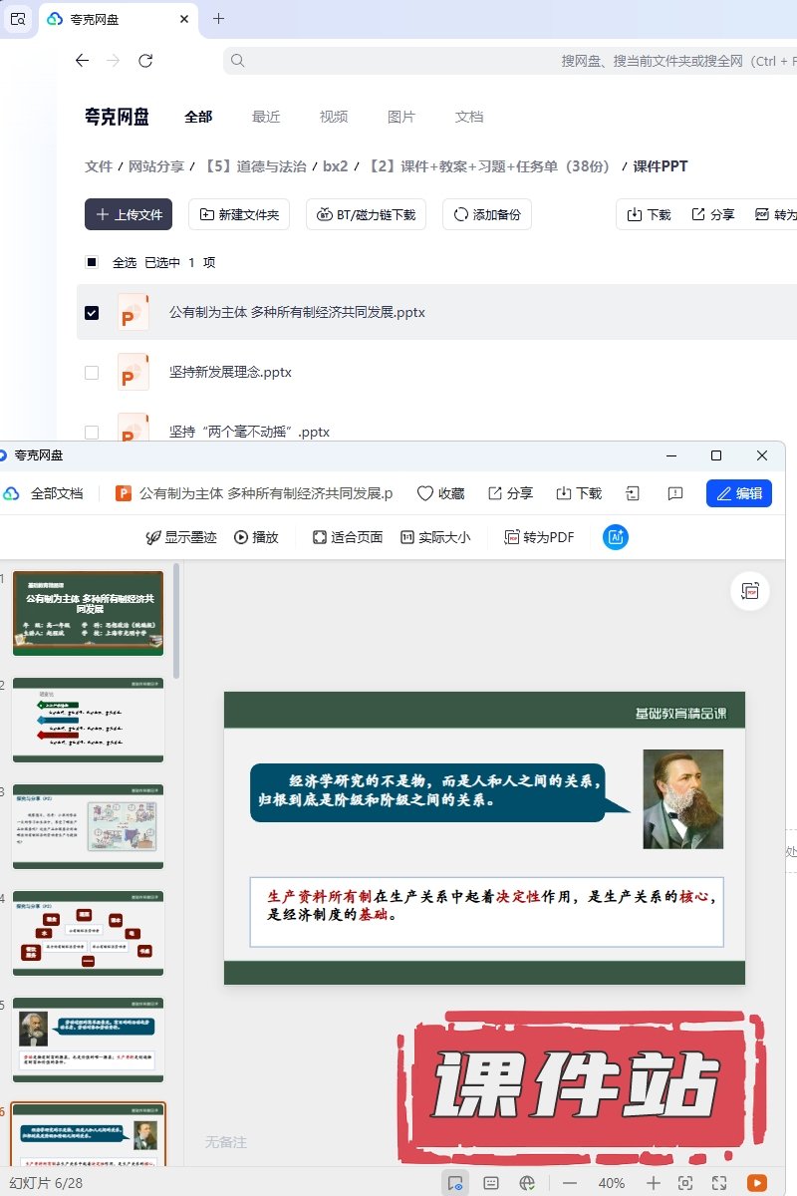Zoom in with the plus icon

654,1183
